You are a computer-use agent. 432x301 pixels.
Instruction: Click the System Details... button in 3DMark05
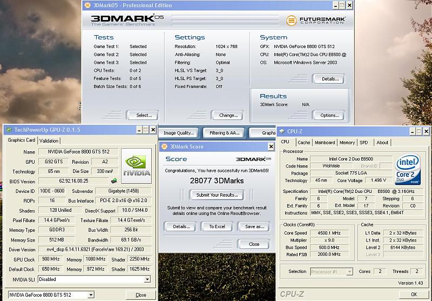328,79
